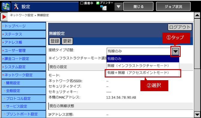201x118 pixels.
Task: Click scrollbar up arrow
Action: pos(197,15)
